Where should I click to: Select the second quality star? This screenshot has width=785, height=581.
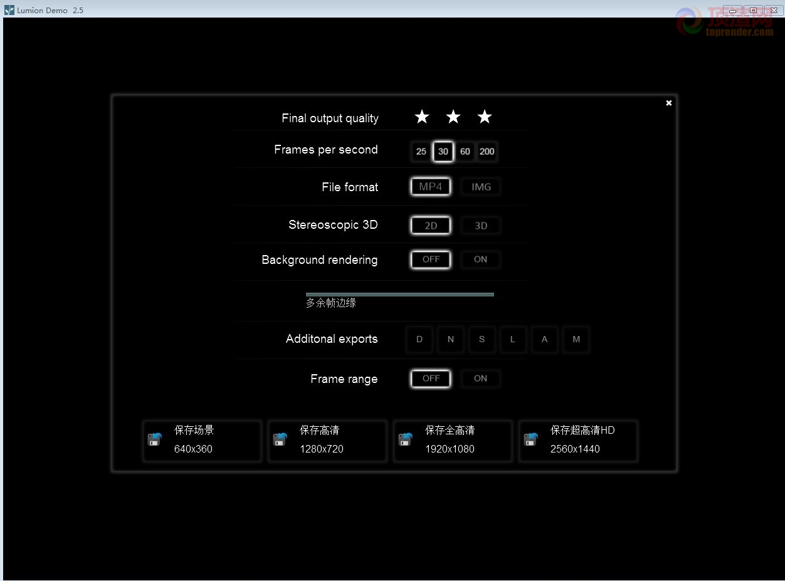point(453,117)
